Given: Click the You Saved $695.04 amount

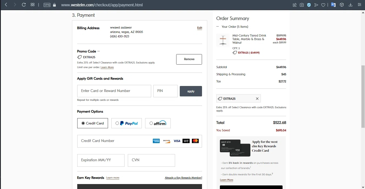Looking at the screenshot, I should pos(281,130).
